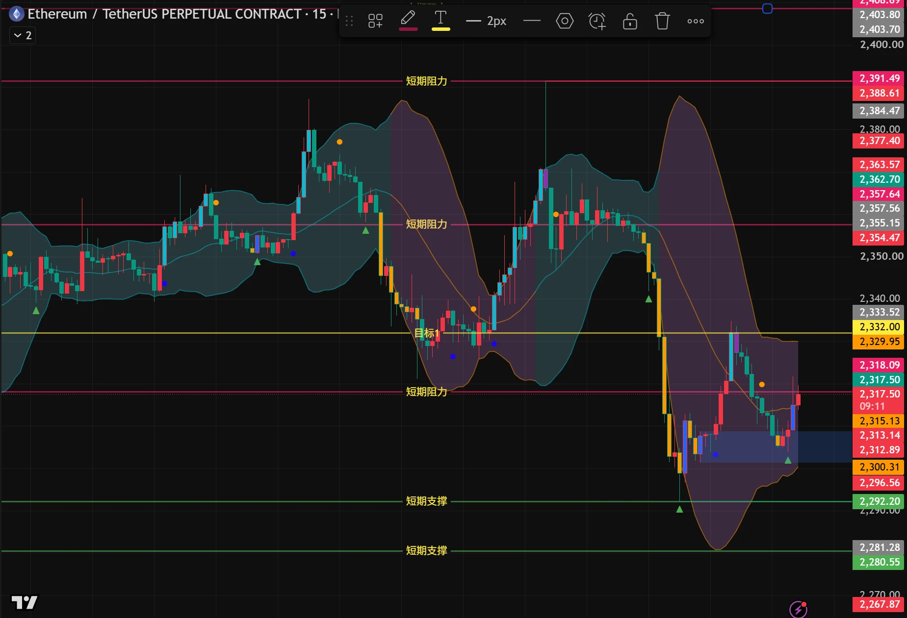Click the 2,296.56 price label
This screenshot has height=618, width=907.
[879, 483]
